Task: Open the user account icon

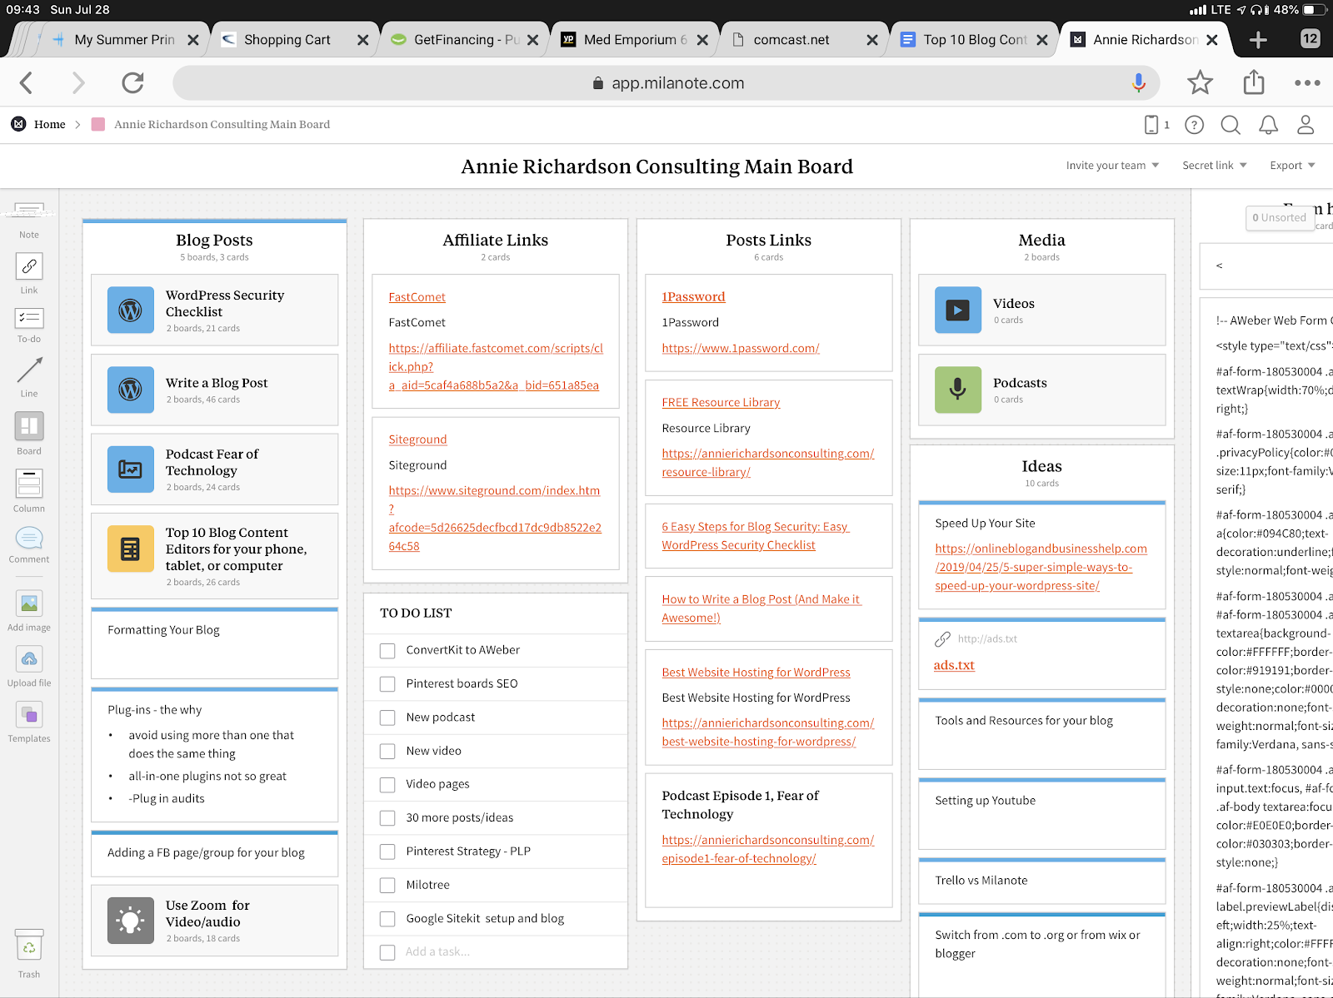Action: click(x=1306, y=125)
